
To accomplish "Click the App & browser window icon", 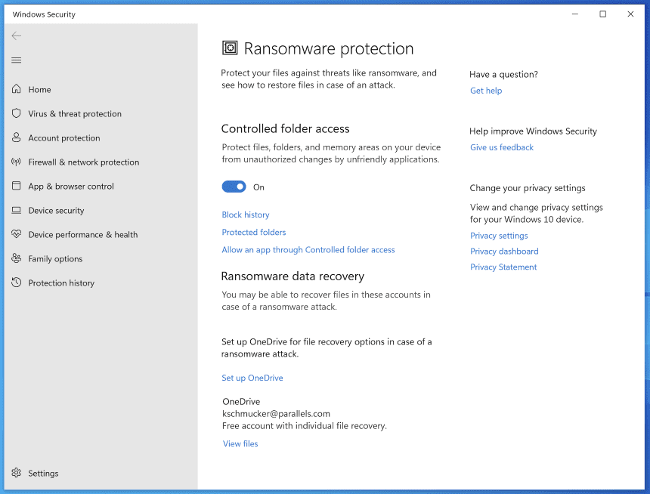I will pos(16,186).
